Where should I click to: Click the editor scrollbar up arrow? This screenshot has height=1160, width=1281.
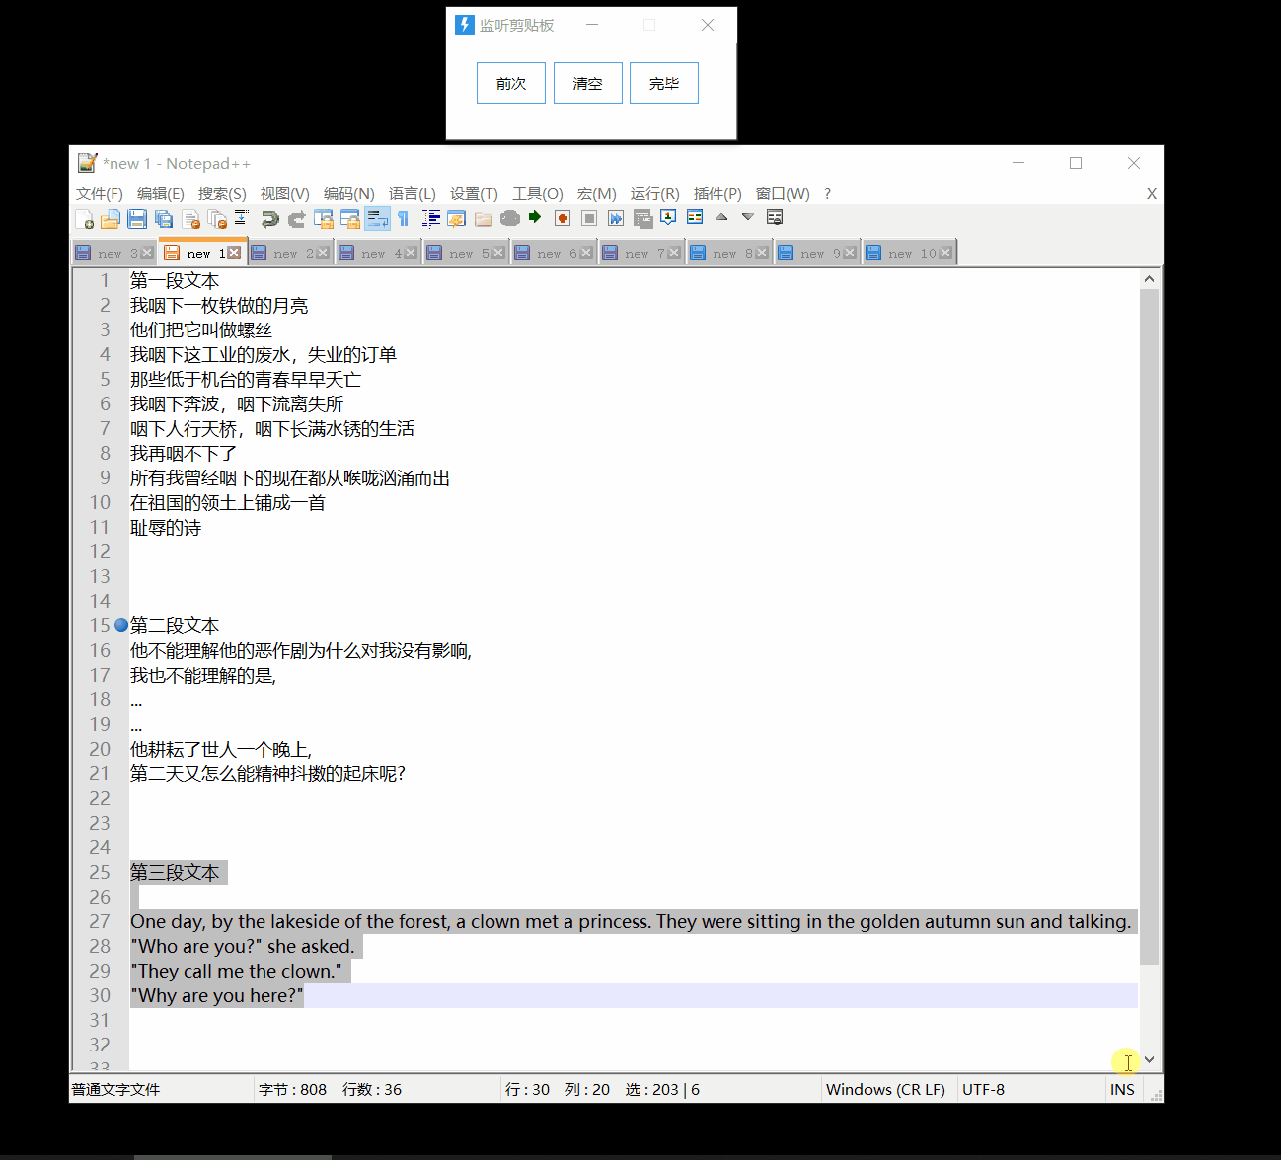click(x=1149, y=279)
